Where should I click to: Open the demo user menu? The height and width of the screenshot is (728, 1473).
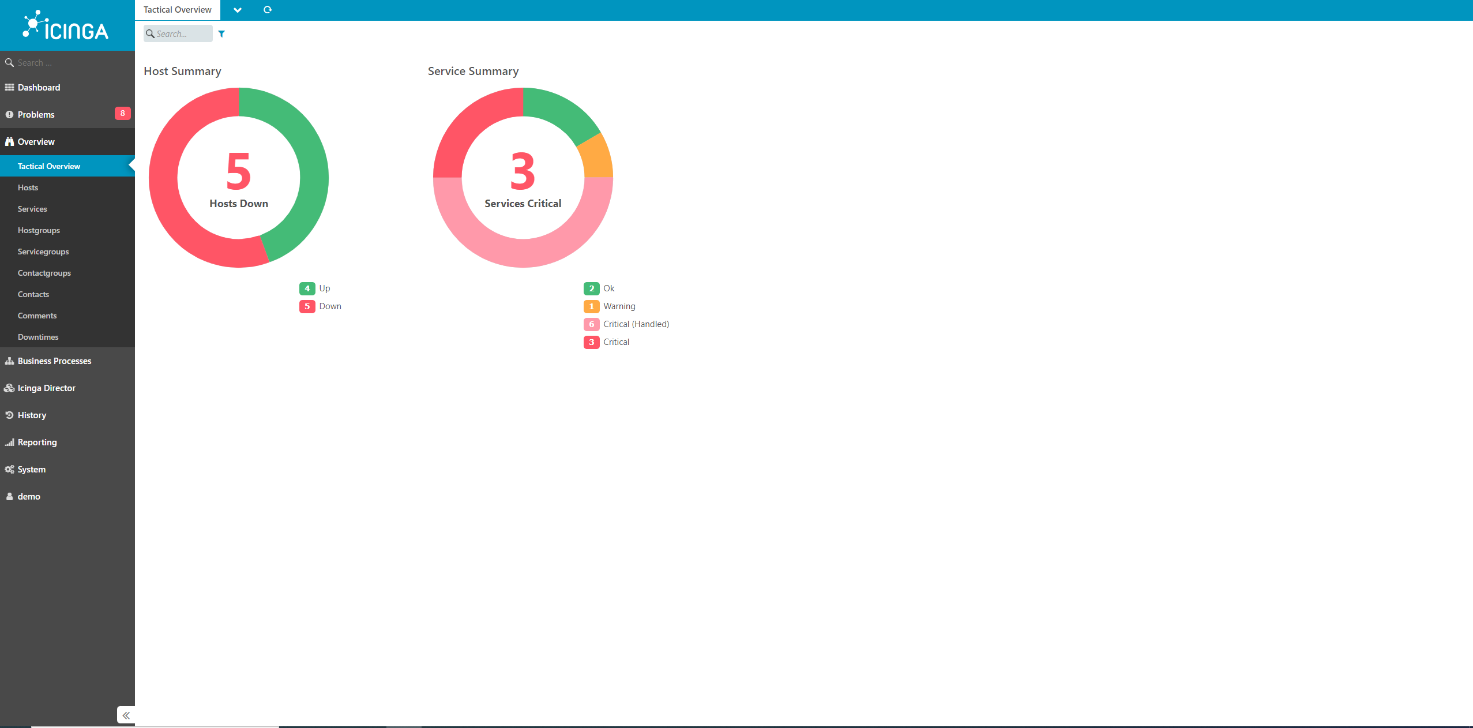pyautogui.click(x=29, y=497)
